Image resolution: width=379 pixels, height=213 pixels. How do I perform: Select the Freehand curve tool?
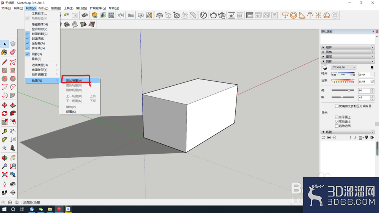[x=13, y=62]
